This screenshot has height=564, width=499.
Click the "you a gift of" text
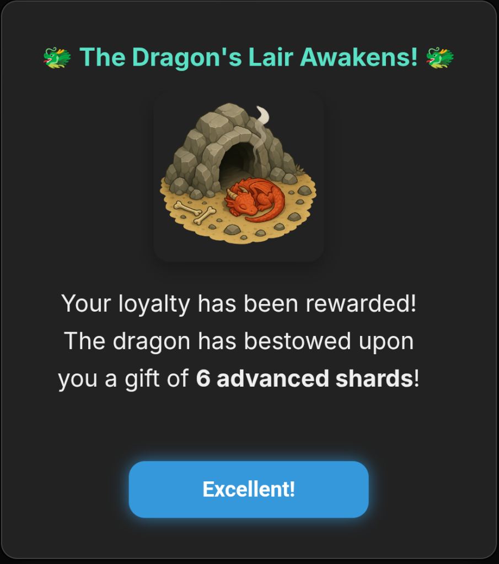pos(124,379)
